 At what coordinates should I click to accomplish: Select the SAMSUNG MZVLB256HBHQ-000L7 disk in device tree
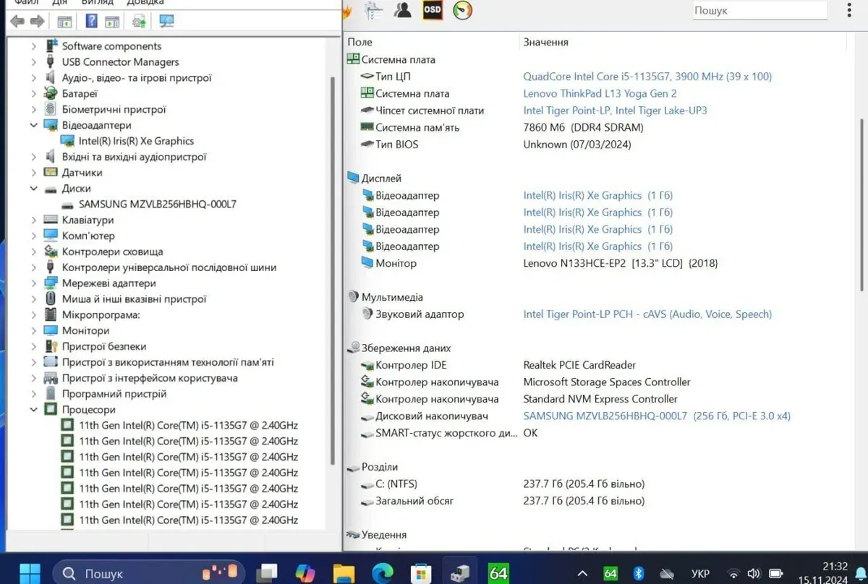[157, 204]
